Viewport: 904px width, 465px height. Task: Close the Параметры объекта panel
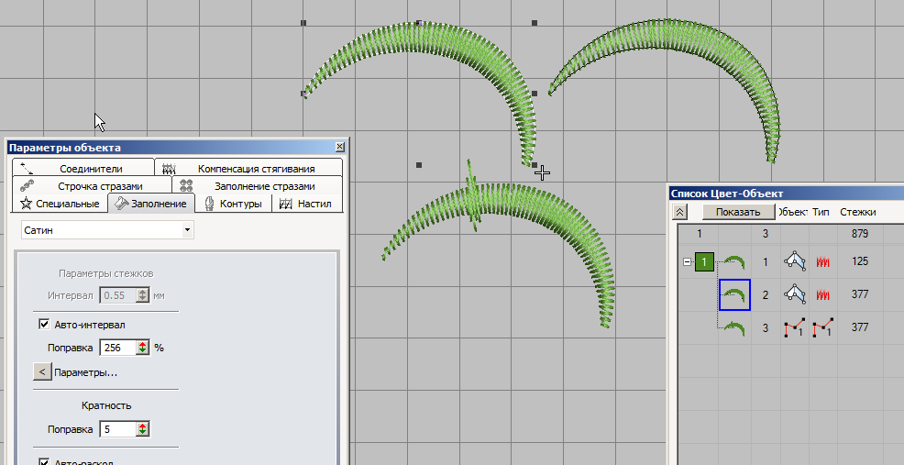(340, 147)
